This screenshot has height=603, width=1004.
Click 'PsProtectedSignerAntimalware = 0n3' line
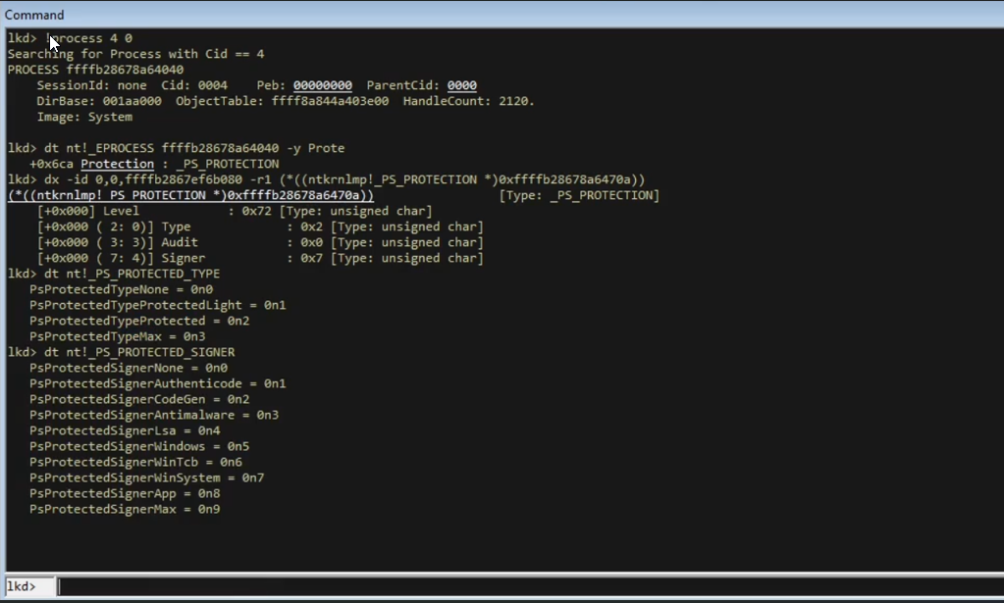pos(154,415)
